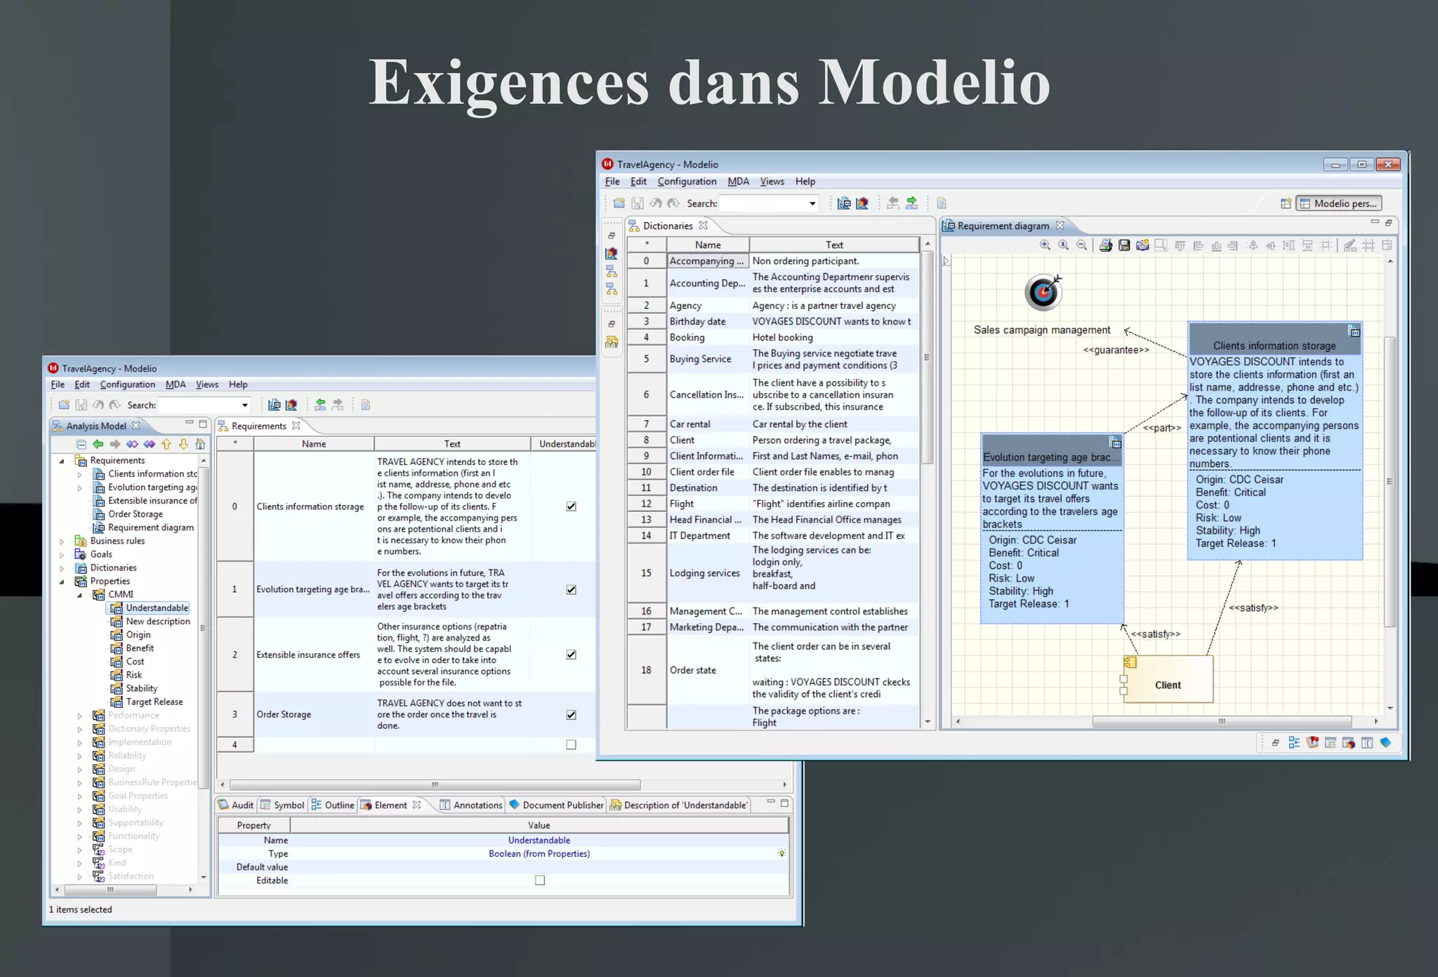Click the Text column header in Requirements table

tap(452, 444)
